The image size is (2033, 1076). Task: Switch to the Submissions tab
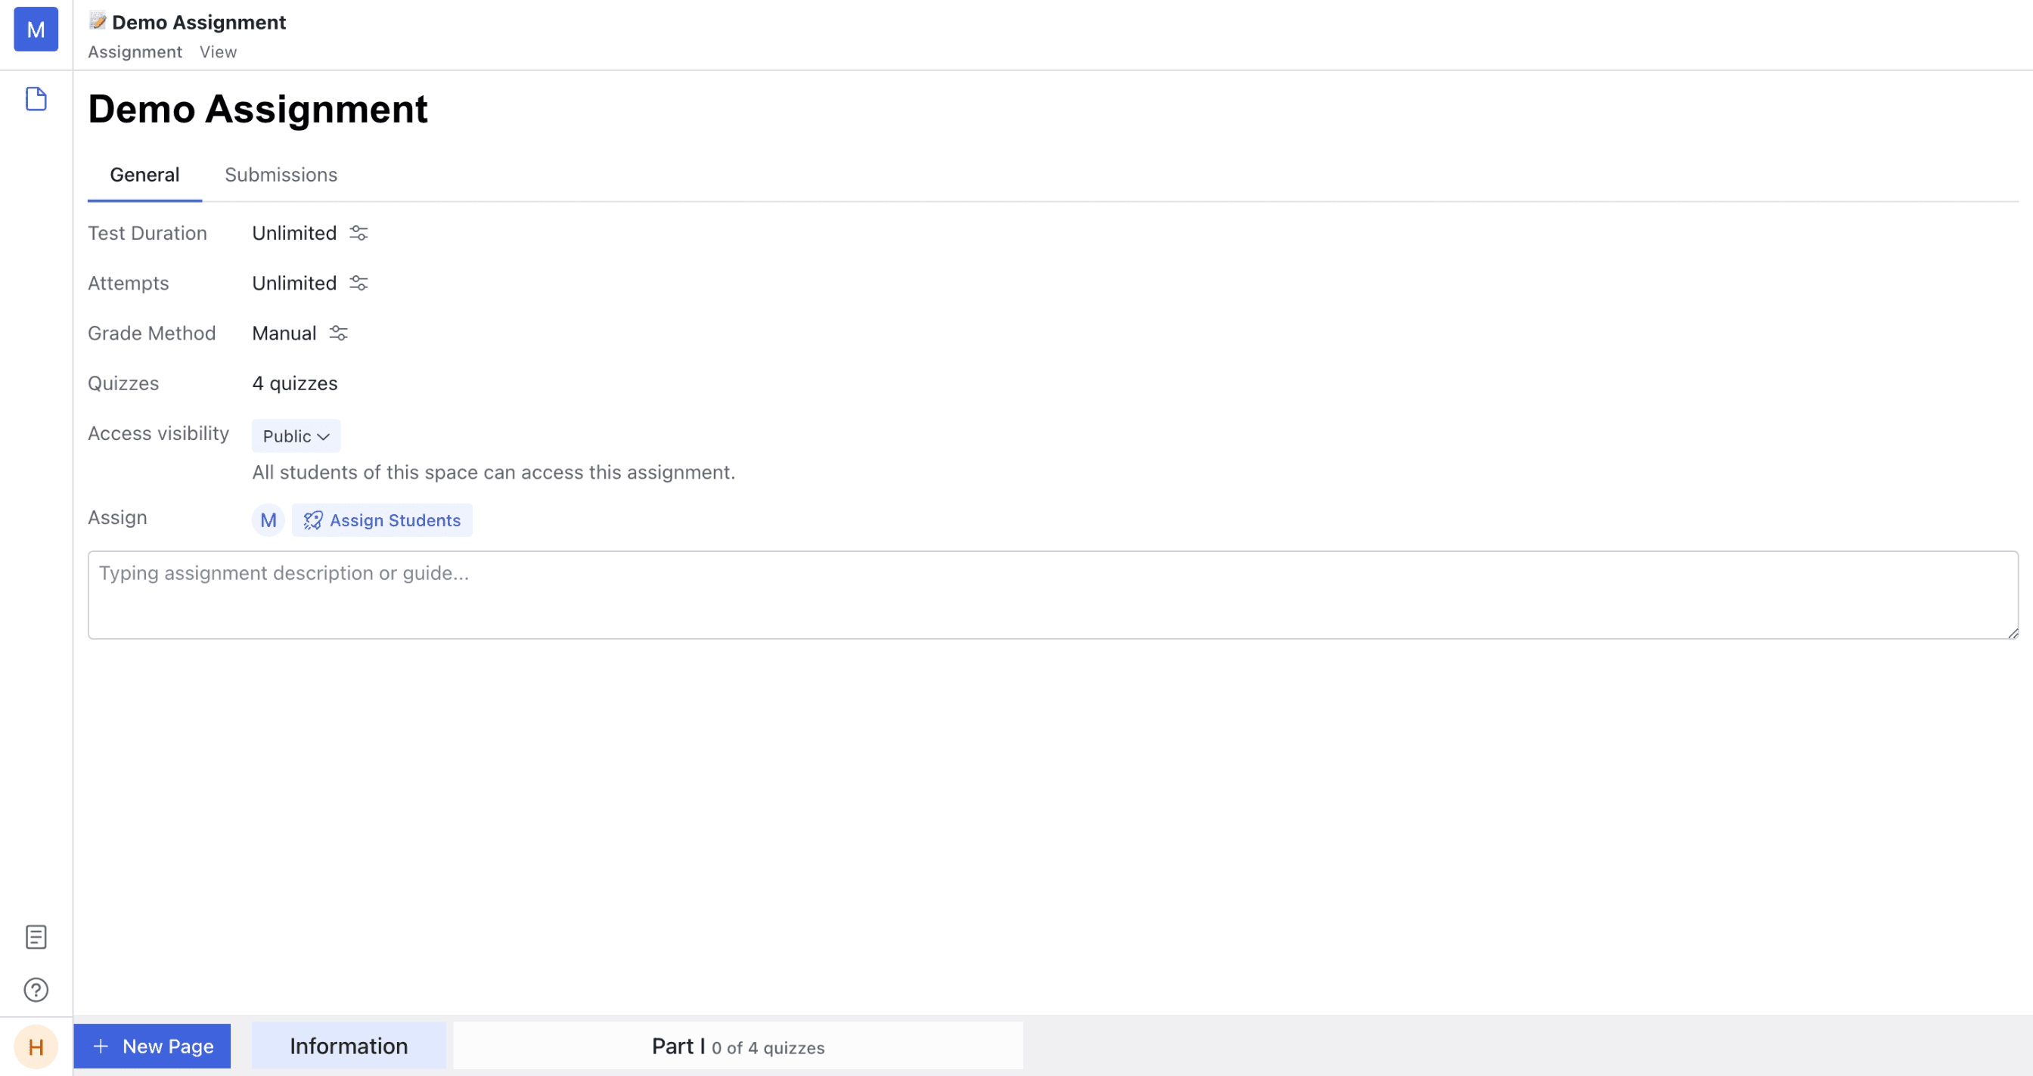(x=281, y=175)
